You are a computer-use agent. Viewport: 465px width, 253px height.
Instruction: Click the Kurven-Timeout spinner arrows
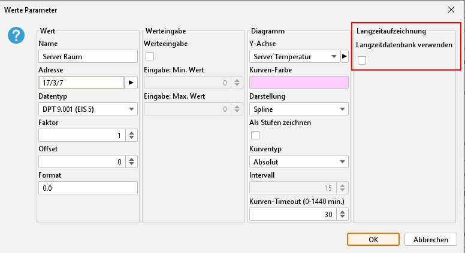click(342, 214)
